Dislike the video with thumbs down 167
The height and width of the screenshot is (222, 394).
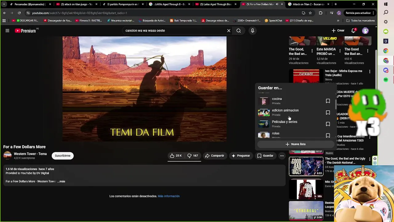pos(193,156)
